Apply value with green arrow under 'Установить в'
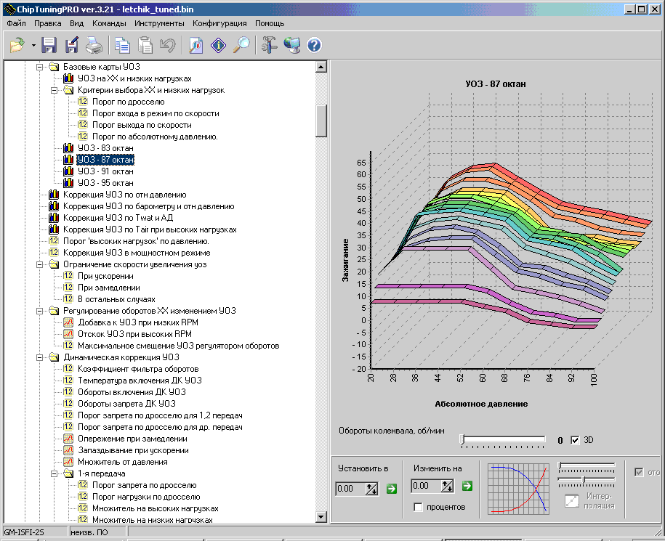This screenshot has height=541, width=665. pyautogui.click(x=392, y=488)
